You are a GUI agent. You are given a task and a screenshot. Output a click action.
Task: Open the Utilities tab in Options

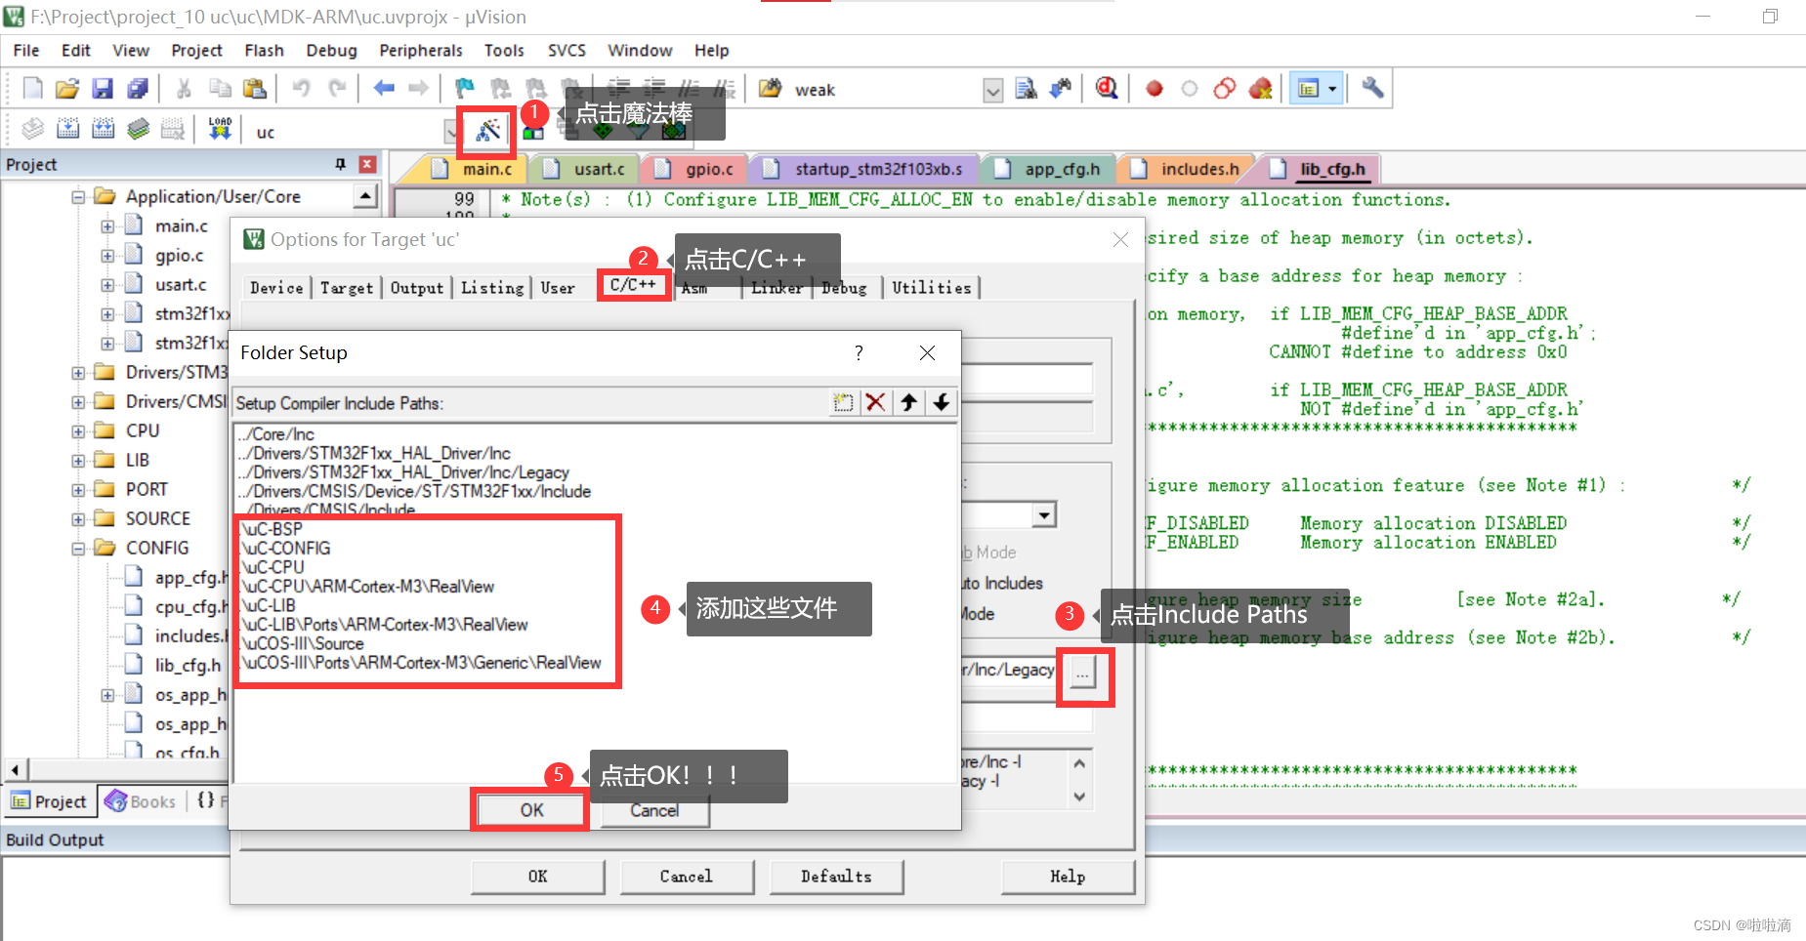click(932, 287)
